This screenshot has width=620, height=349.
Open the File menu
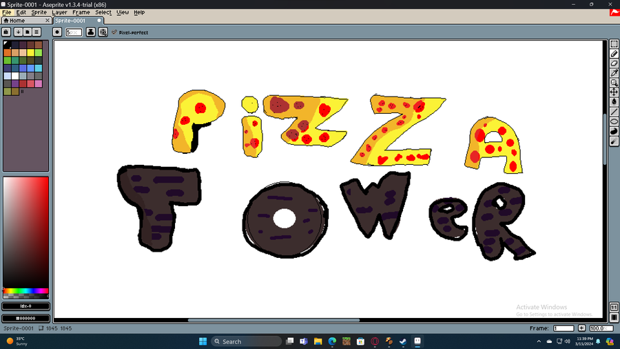7,12
